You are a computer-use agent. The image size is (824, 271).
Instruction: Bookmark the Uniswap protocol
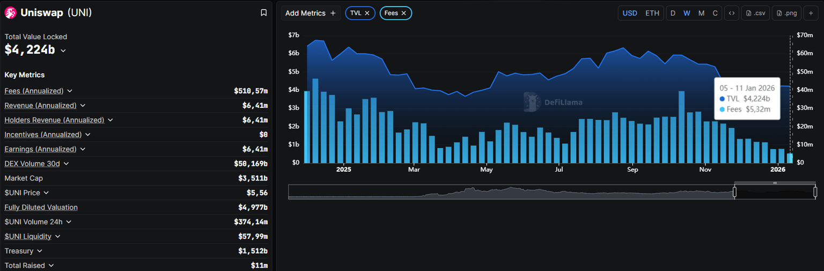click(263, 13)
